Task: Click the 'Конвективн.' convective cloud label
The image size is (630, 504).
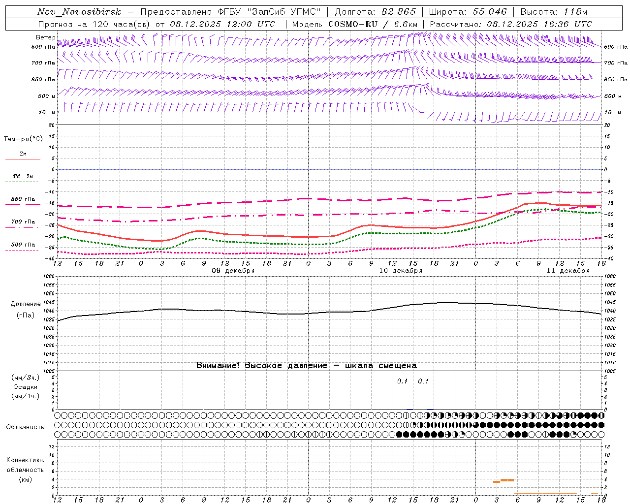Action: [x=25, y=460]
